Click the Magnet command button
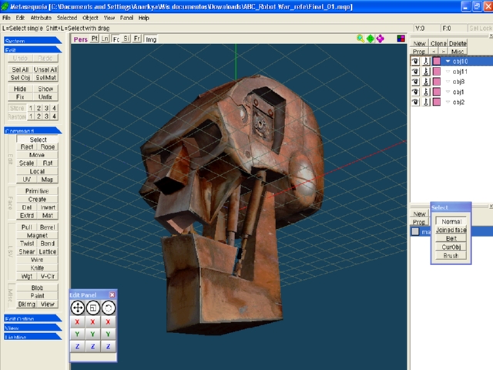Viewport: 493px width, 370px height. [x=37, y=235]
